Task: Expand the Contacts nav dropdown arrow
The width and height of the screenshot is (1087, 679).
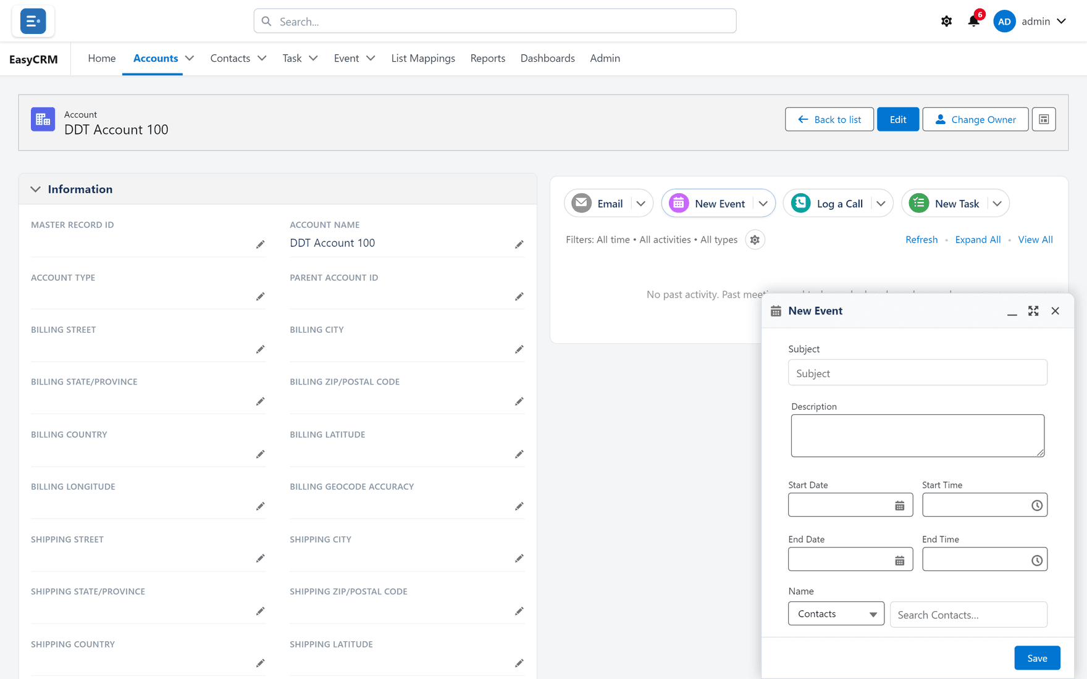Action: coord(262,58)
